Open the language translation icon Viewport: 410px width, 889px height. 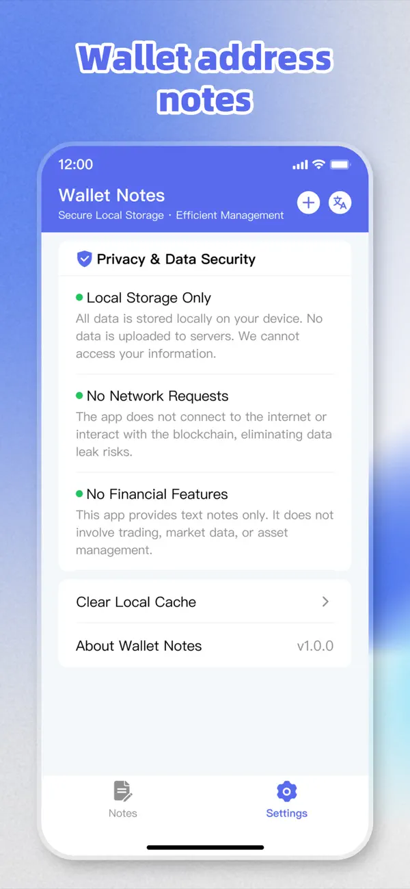click(340, 203)
